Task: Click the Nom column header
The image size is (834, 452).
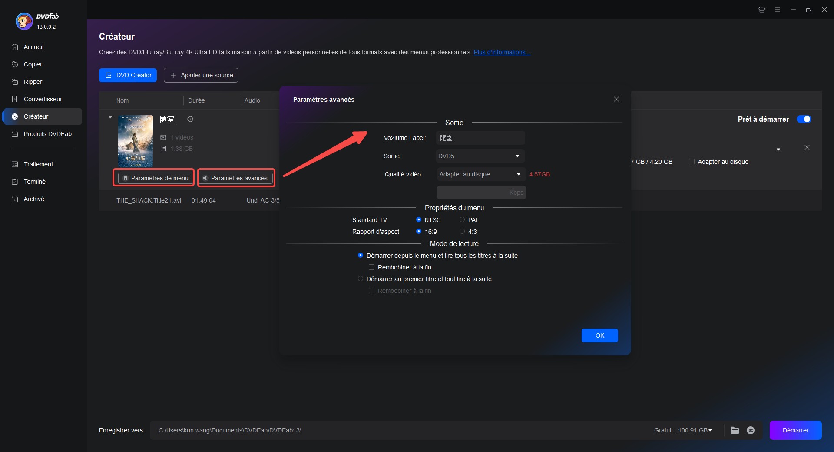Action: (122, 100)
